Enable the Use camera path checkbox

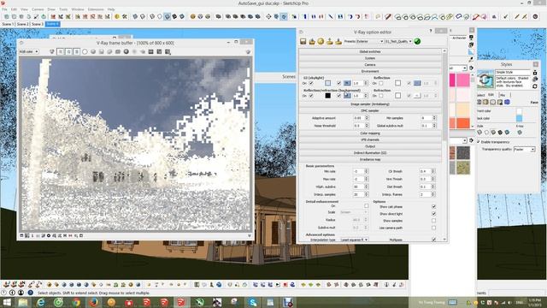click(x=433, y=228)
